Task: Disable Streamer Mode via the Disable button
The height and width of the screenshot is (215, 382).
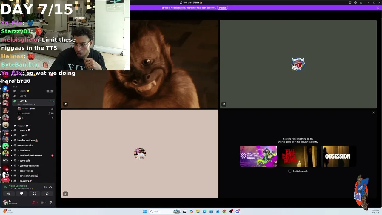Action: (x=222, y=8)
